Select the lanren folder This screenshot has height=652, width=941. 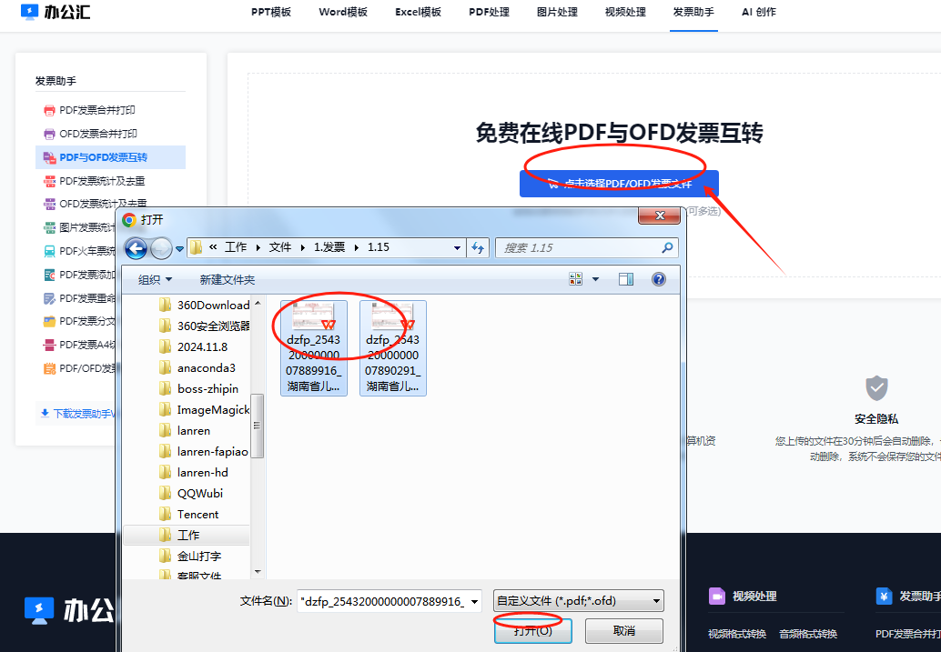pos(185,431)
